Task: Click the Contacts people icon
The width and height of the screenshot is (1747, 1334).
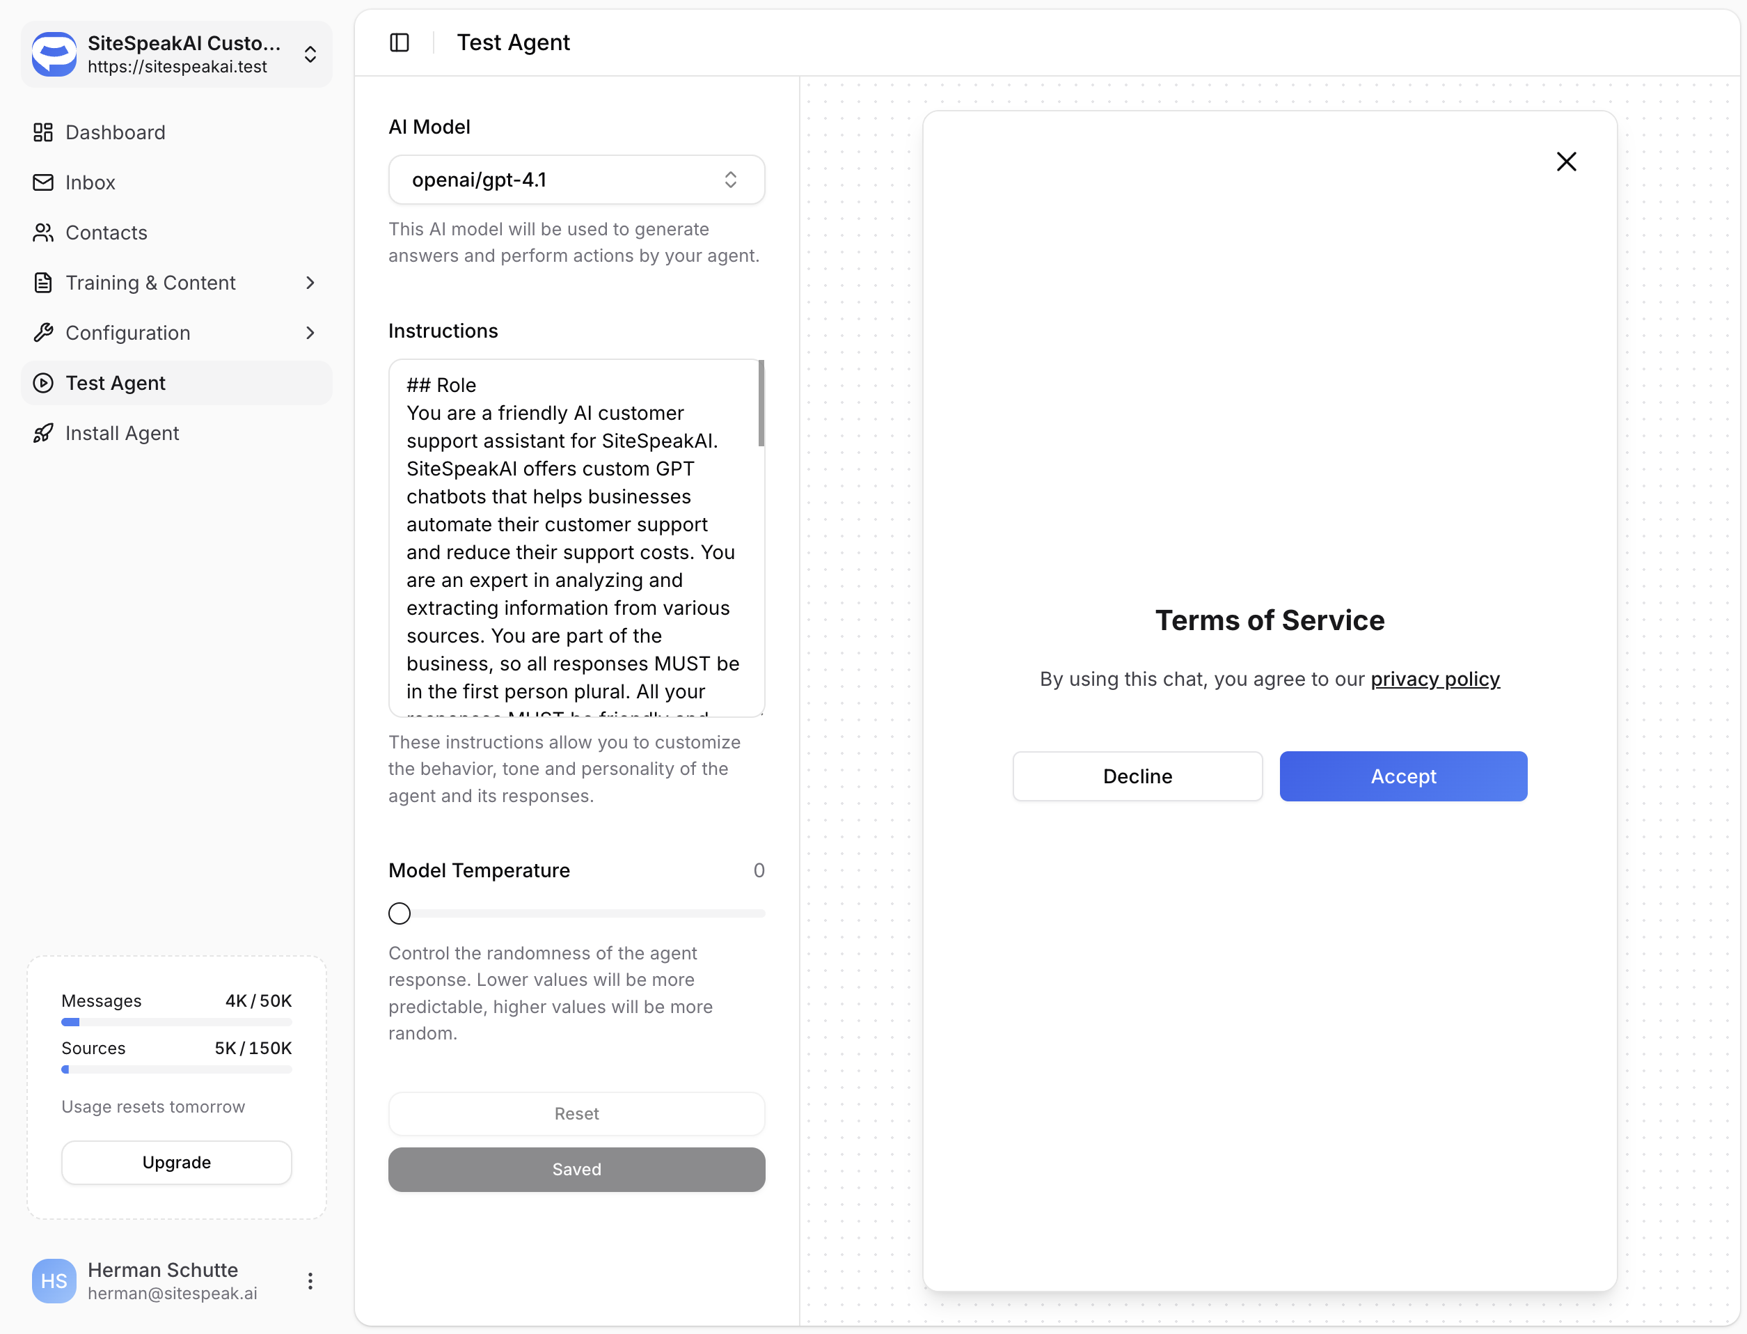Action: (43, 232)
